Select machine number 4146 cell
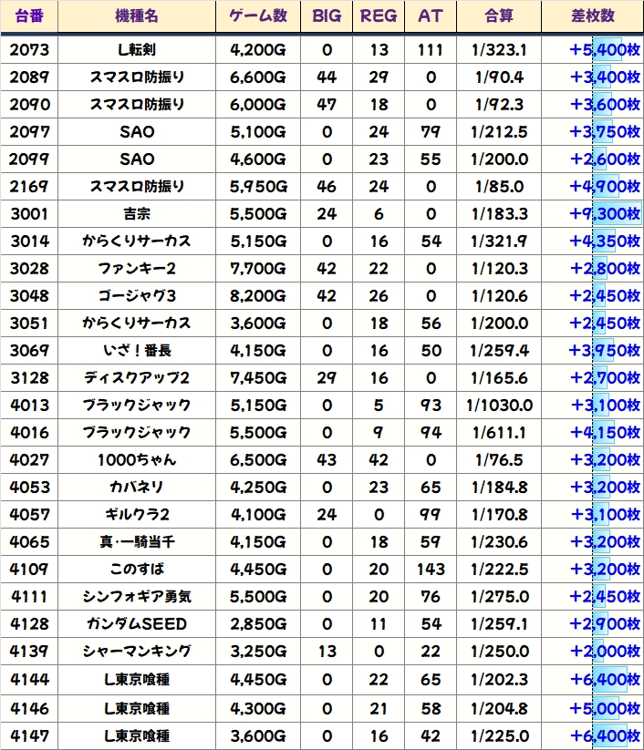The image size is (644, 750). click(x=29, y=708)
